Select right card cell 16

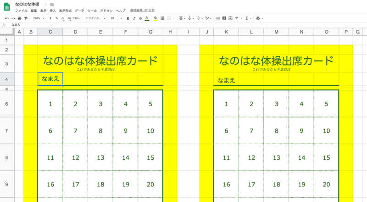226,185
